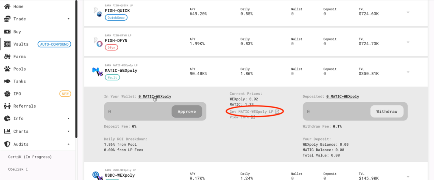Click the Pools paw icon
The height and width of the screenshot is (180, 434).
7,69
